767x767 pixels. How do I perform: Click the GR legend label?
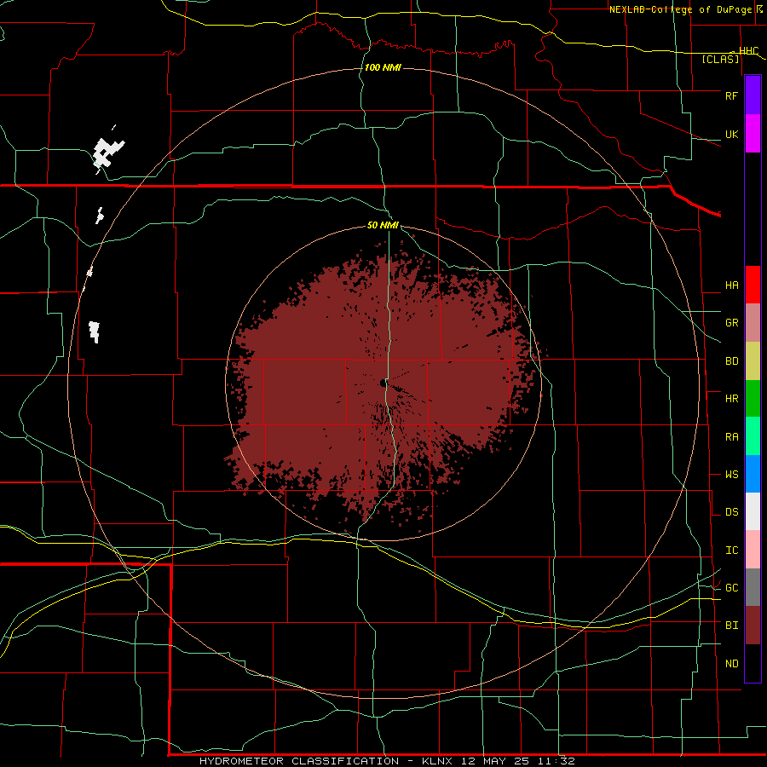pos(731,323)
